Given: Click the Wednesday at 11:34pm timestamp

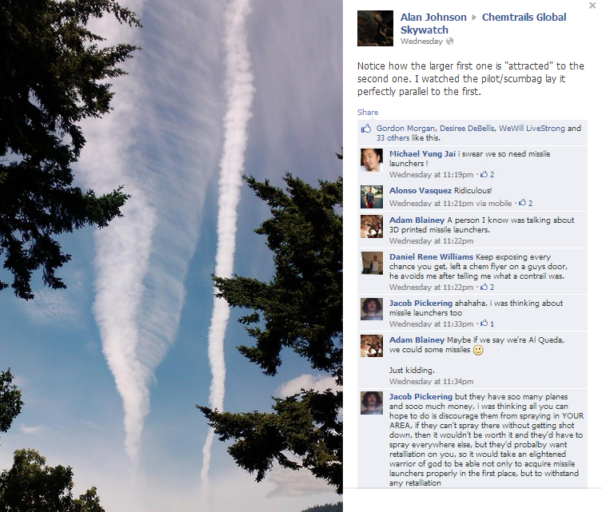Looking at the screenshot, I should tap(431, 382).
